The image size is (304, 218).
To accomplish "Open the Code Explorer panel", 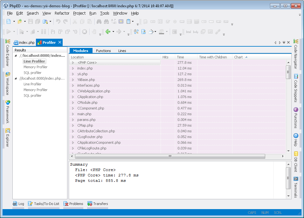I will click(7, 52).
